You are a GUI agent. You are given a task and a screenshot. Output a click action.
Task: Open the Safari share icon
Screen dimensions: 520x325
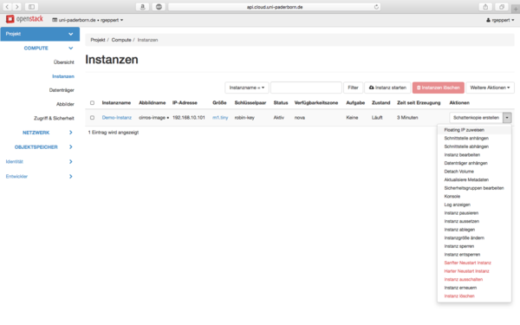(485, 7)
